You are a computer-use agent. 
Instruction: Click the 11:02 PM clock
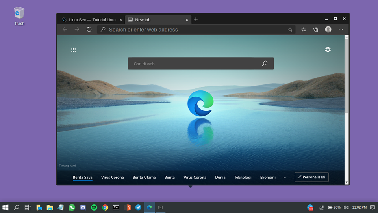tap(359, 207)
